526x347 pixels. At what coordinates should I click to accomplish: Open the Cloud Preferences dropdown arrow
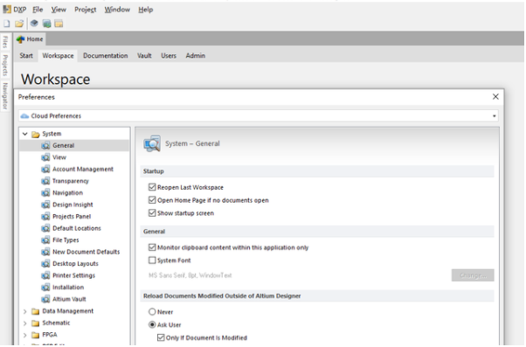tap(495, 116)
